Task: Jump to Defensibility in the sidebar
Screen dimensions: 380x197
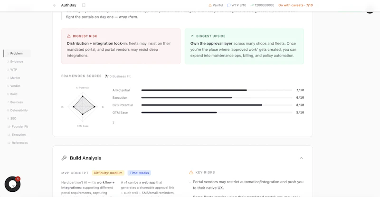Action: point(19,110)
